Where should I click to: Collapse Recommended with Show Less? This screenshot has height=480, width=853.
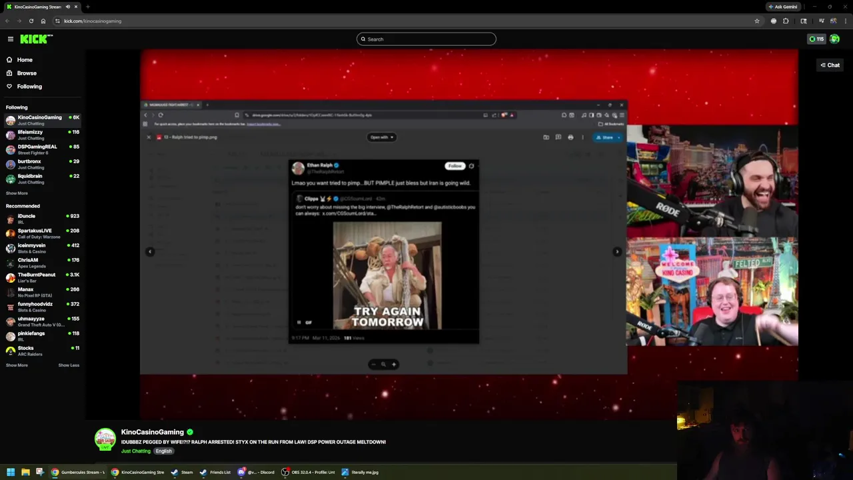[x=69, y=365]
